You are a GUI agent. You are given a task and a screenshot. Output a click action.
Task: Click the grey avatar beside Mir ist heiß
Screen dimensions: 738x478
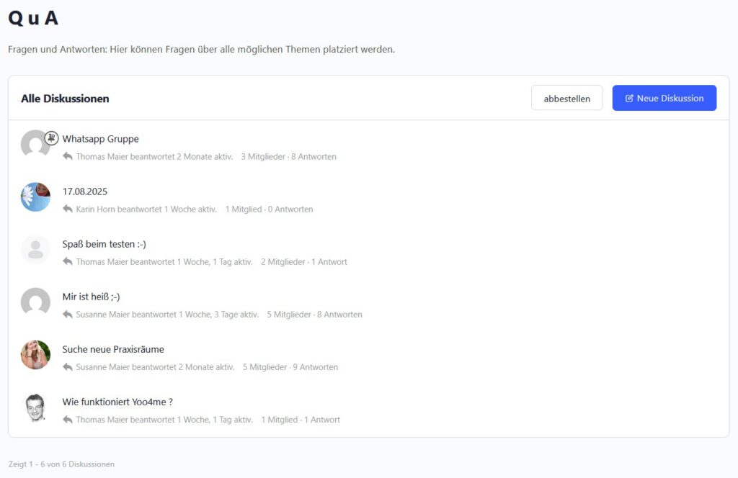pyautogui.click(x=35, y=302)
